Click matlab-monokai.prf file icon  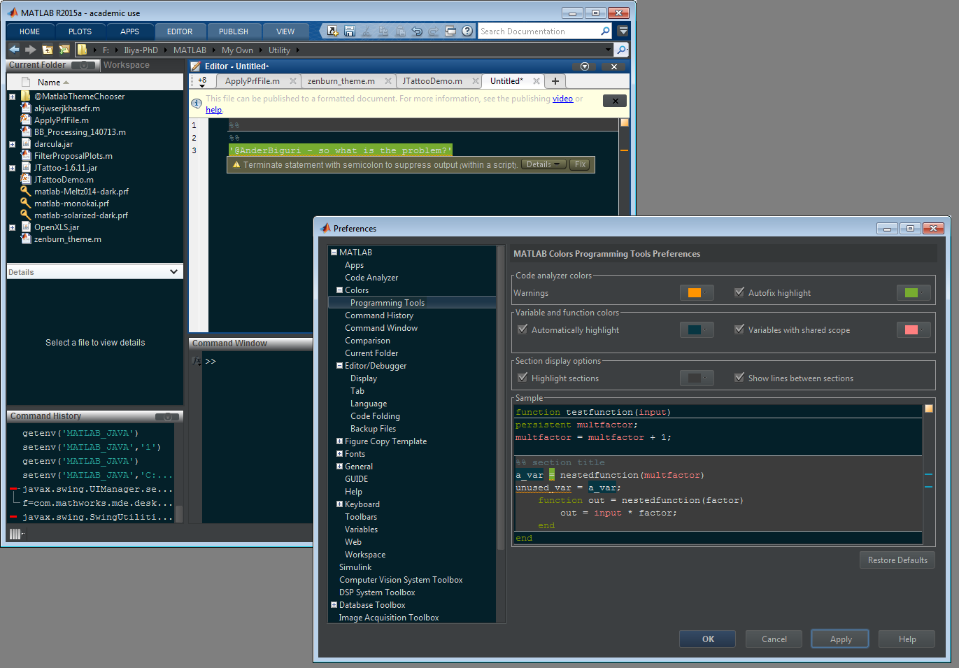coord(26,203)
